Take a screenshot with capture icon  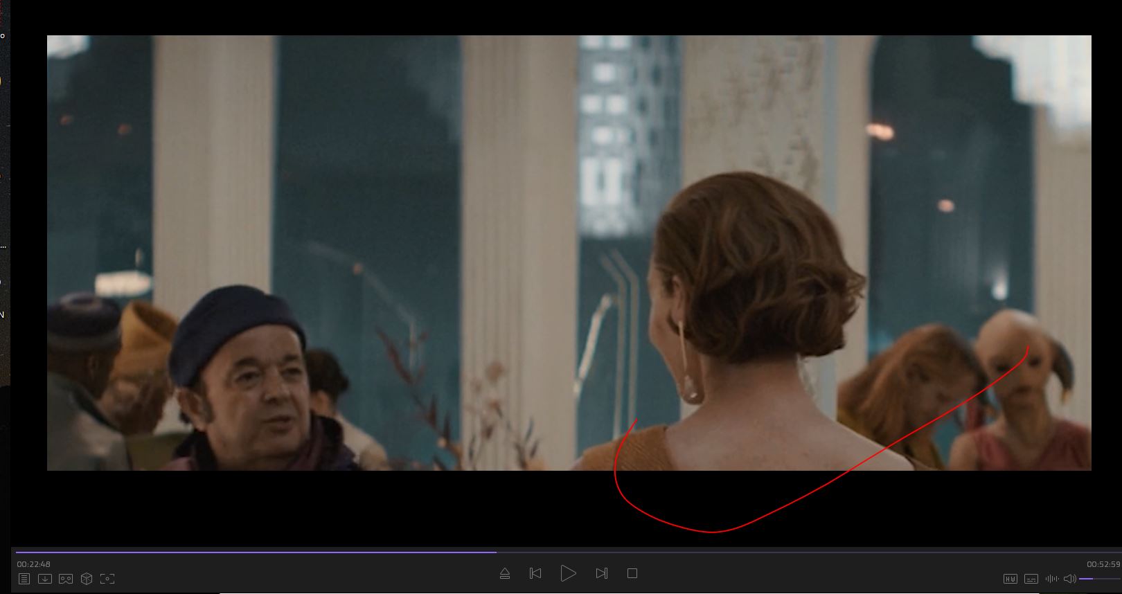[107, 579]
